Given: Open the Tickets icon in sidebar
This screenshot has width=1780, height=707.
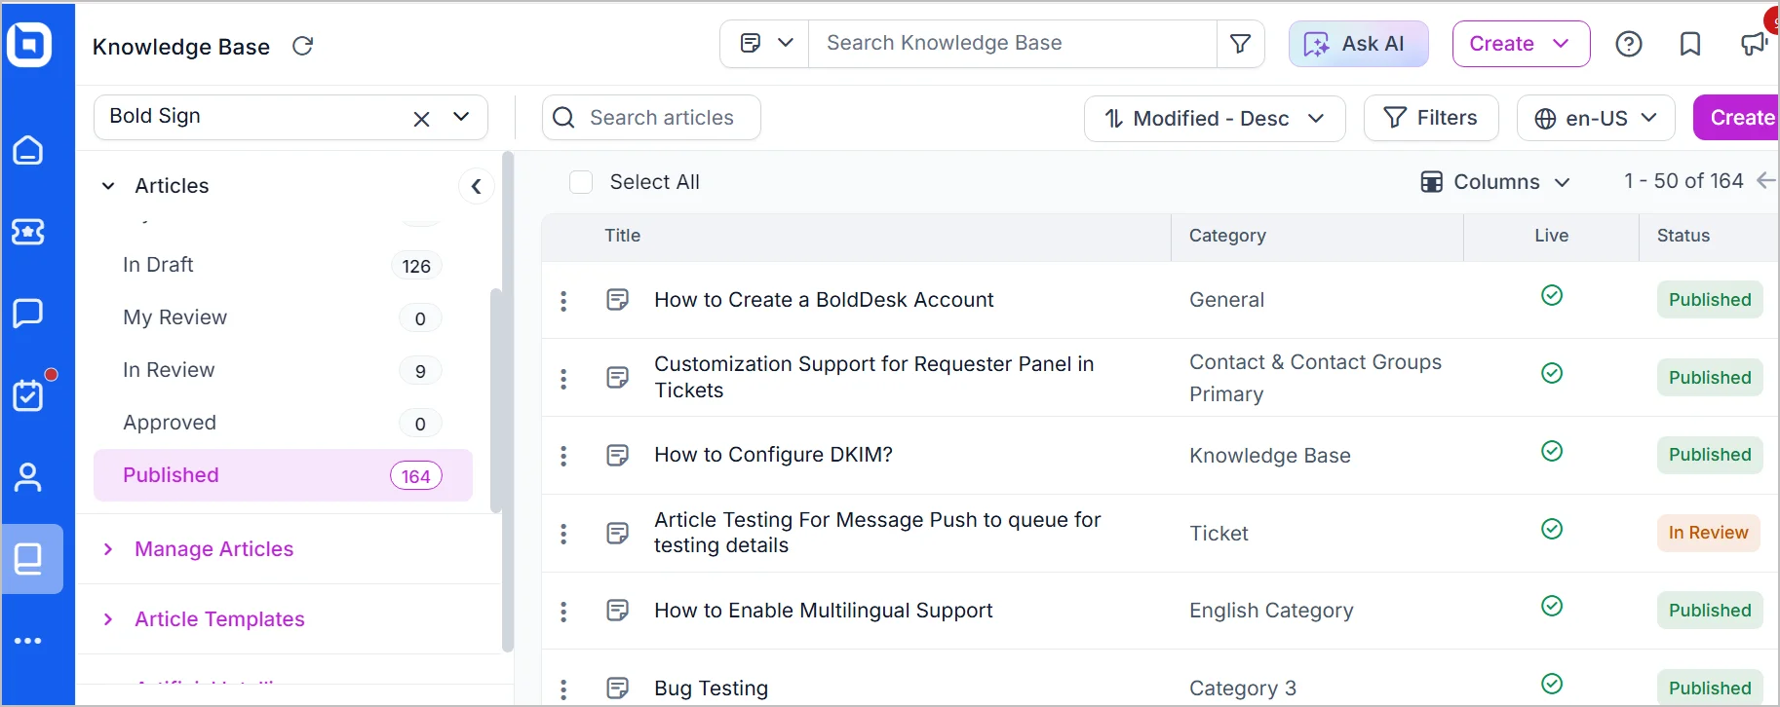Looking at the screenshot, I should (x=28, y=232).
